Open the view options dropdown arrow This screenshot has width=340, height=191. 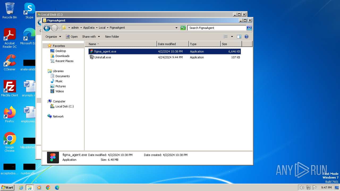point(232,37)
